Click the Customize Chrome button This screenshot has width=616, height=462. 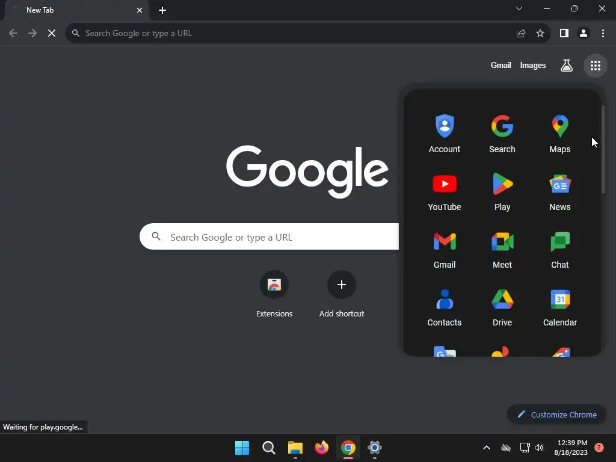tap(556, 414)
